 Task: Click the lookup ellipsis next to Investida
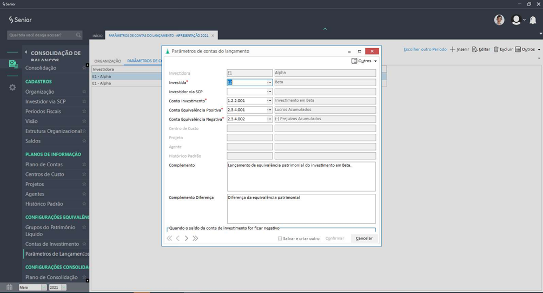tap(269, 82)
